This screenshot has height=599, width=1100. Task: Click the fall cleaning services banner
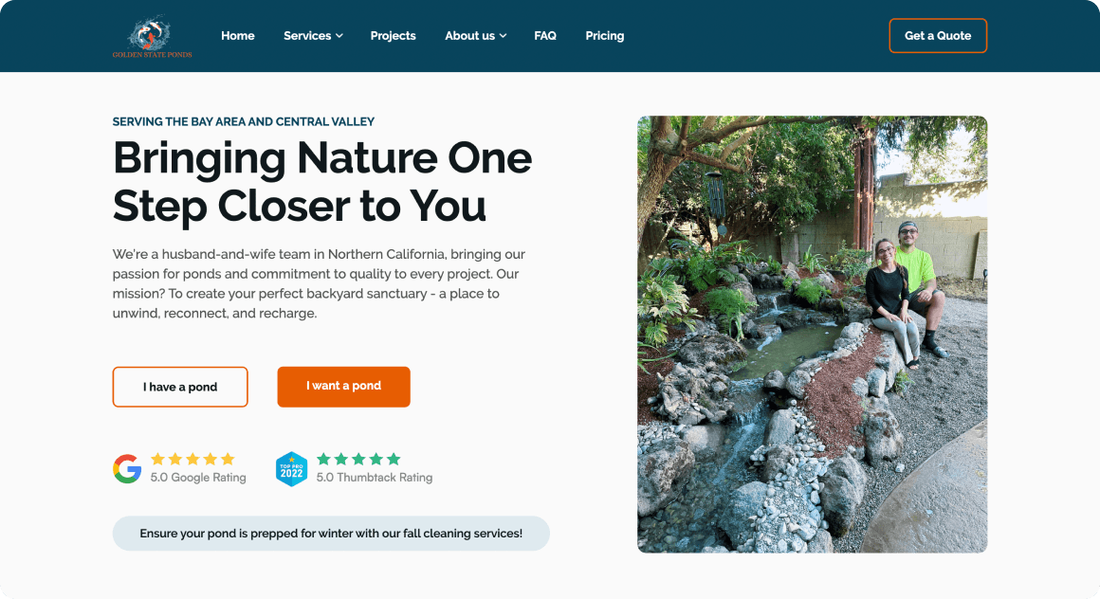point(331,534)
